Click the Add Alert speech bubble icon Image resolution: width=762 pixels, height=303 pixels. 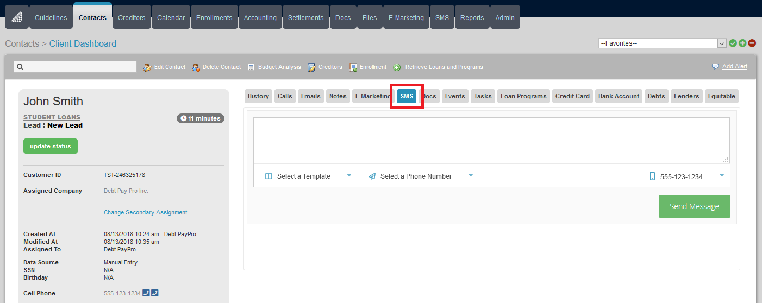coord(715,66)
